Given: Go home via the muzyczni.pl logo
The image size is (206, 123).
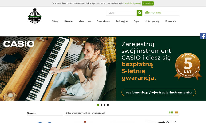Looking at the screenshot, I should (x=34, y=16).
